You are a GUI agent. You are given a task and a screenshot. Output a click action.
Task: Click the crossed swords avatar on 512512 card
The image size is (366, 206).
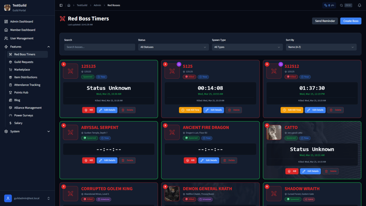pyautogui.click(x=274, y=71)
